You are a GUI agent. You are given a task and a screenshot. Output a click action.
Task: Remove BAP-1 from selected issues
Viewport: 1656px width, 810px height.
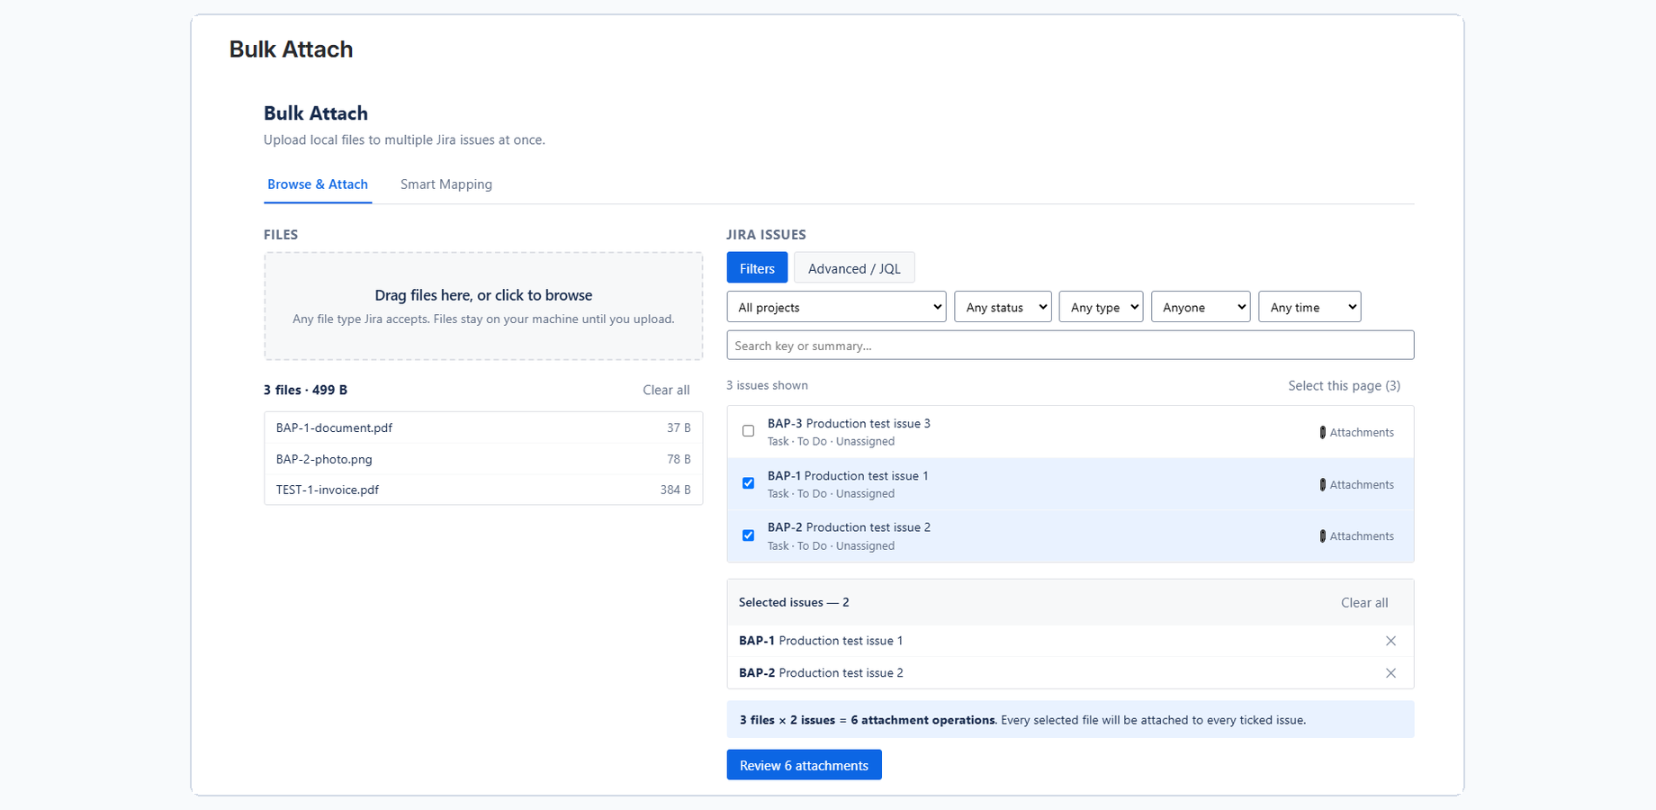point(1390,641)
